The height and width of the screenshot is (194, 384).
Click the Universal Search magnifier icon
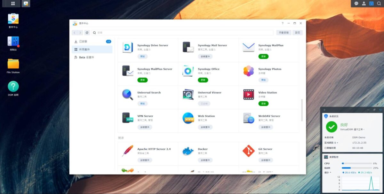(128, 94)
